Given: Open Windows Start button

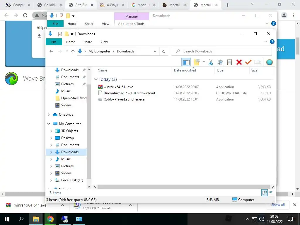Looking at the screenshot, I should coord(7,219).
